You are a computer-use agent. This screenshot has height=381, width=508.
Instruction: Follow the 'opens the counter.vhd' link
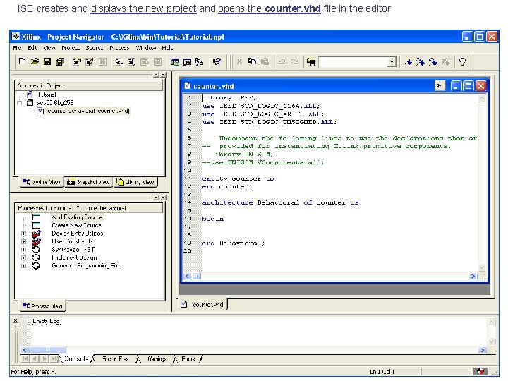(270, 8)
